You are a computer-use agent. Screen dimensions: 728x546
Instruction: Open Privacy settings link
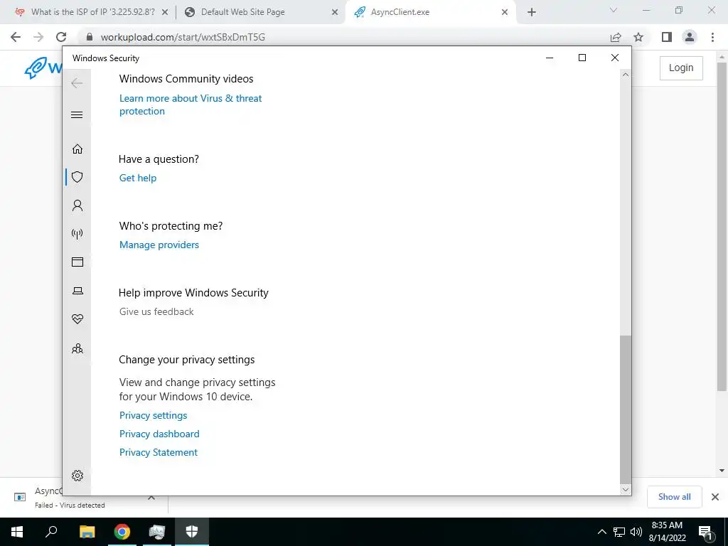(154, 415)
